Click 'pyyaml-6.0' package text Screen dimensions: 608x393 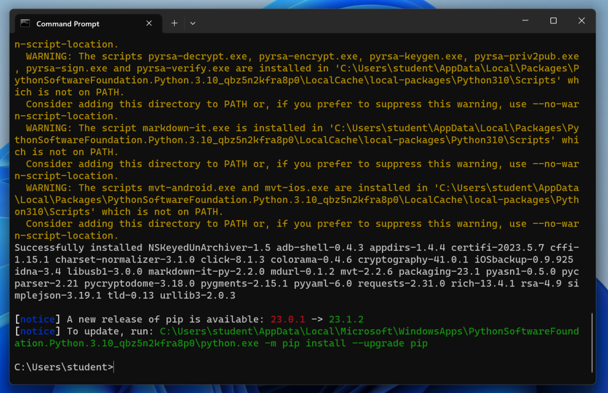(322, 284)
